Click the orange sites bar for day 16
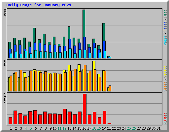 (x=85, y=78)
